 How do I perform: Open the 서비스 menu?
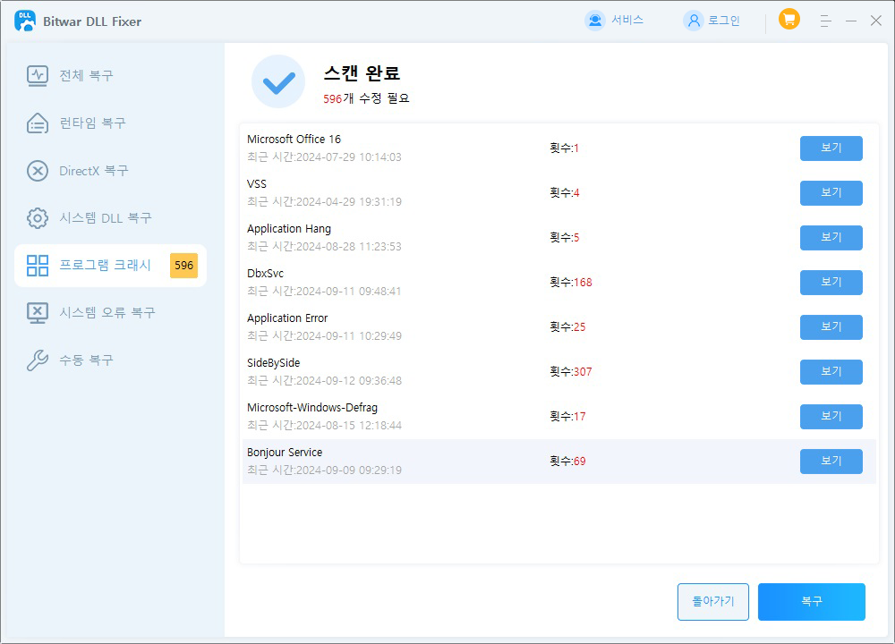tap(618, 20)
